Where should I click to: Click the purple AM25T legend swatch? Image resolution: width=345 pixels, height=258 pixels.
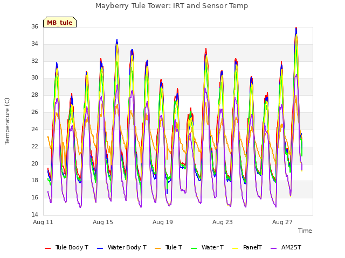(273, 248)
